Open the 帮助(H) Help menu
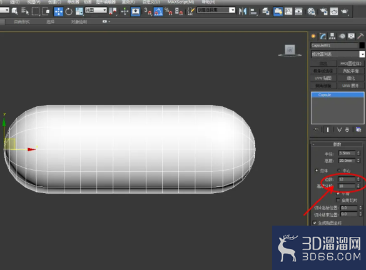 click(208, 2)
